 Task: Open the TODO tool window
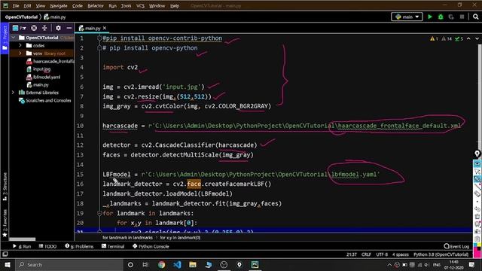(x=47, y=246)
